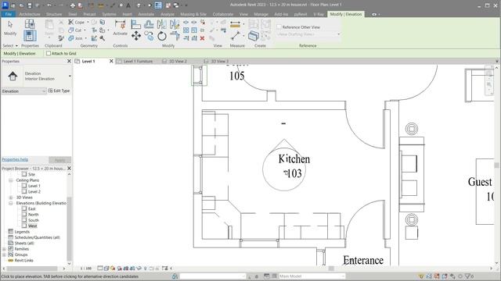Click the Visual Style icon in view control bar
The width and height of the screenshot is (501, 281).
(x=106, y=269)
